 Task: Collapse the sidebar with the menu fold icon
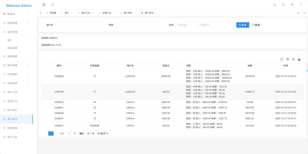pos(44,5)
